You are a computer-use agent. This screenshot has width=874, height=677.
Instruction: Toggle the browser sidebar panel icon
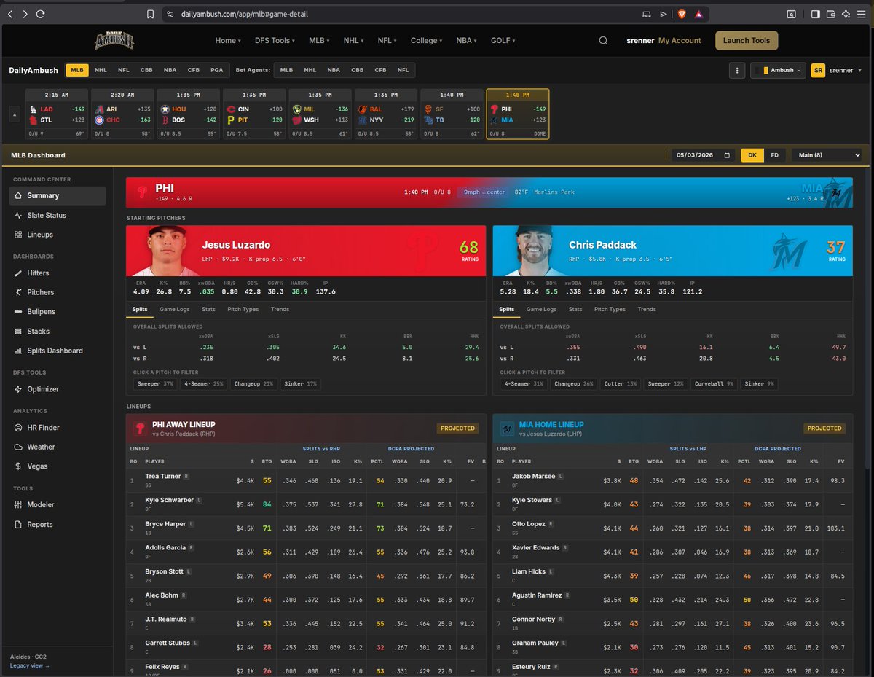pos(815,14)
